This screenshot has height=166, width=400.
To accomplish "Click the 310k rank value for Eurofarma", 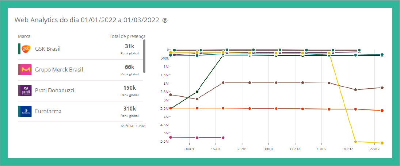I will (129, 109).
